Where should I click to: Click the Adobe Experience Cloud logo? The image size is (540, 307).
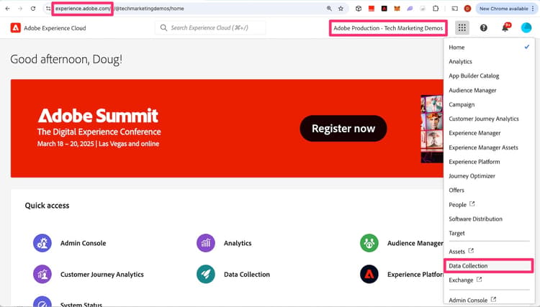16,28
